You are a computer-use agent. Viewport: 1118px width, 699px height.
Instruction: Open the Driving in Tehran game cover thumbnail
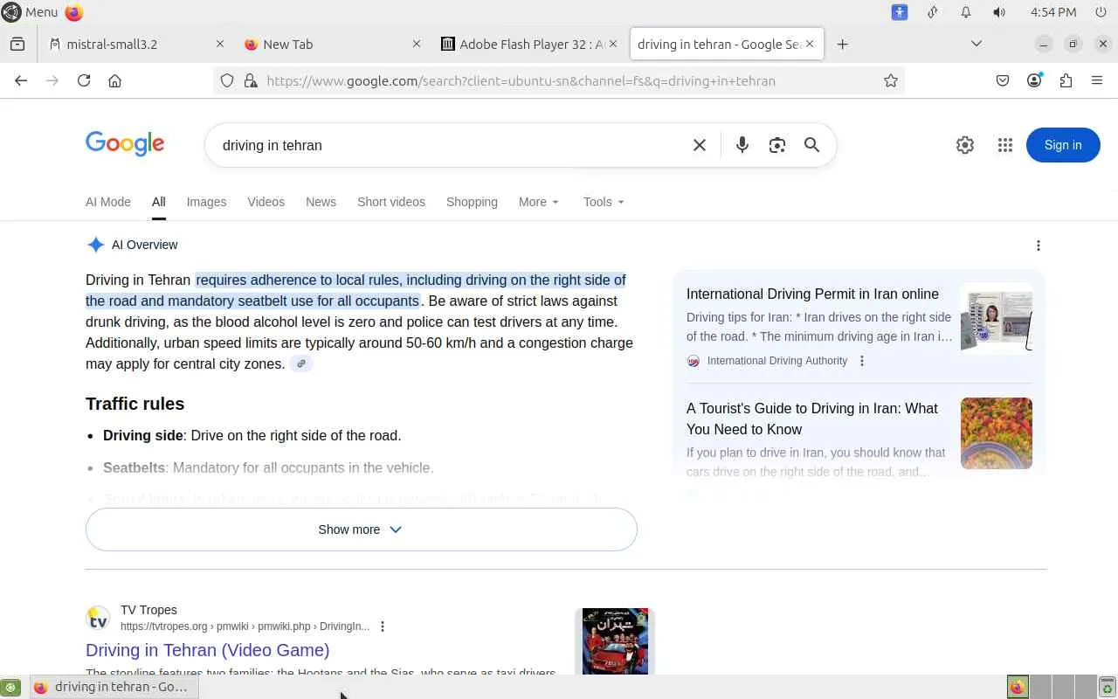click(x=616, y=641)
